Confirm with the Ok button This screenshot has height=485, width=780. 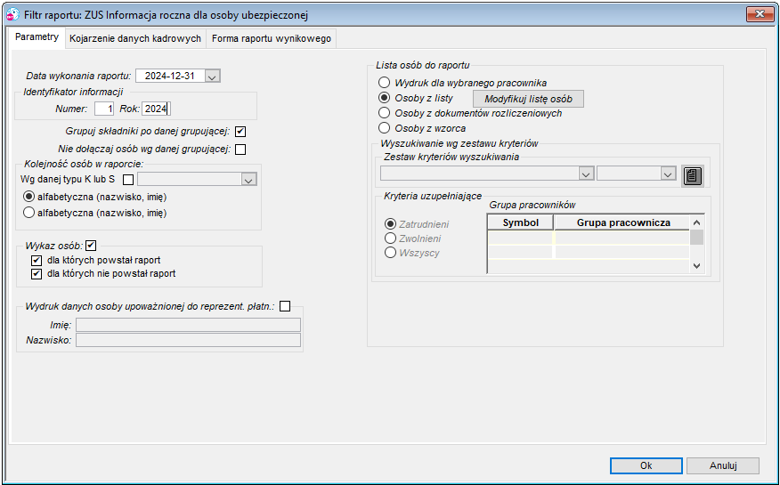tap(646, 465)
